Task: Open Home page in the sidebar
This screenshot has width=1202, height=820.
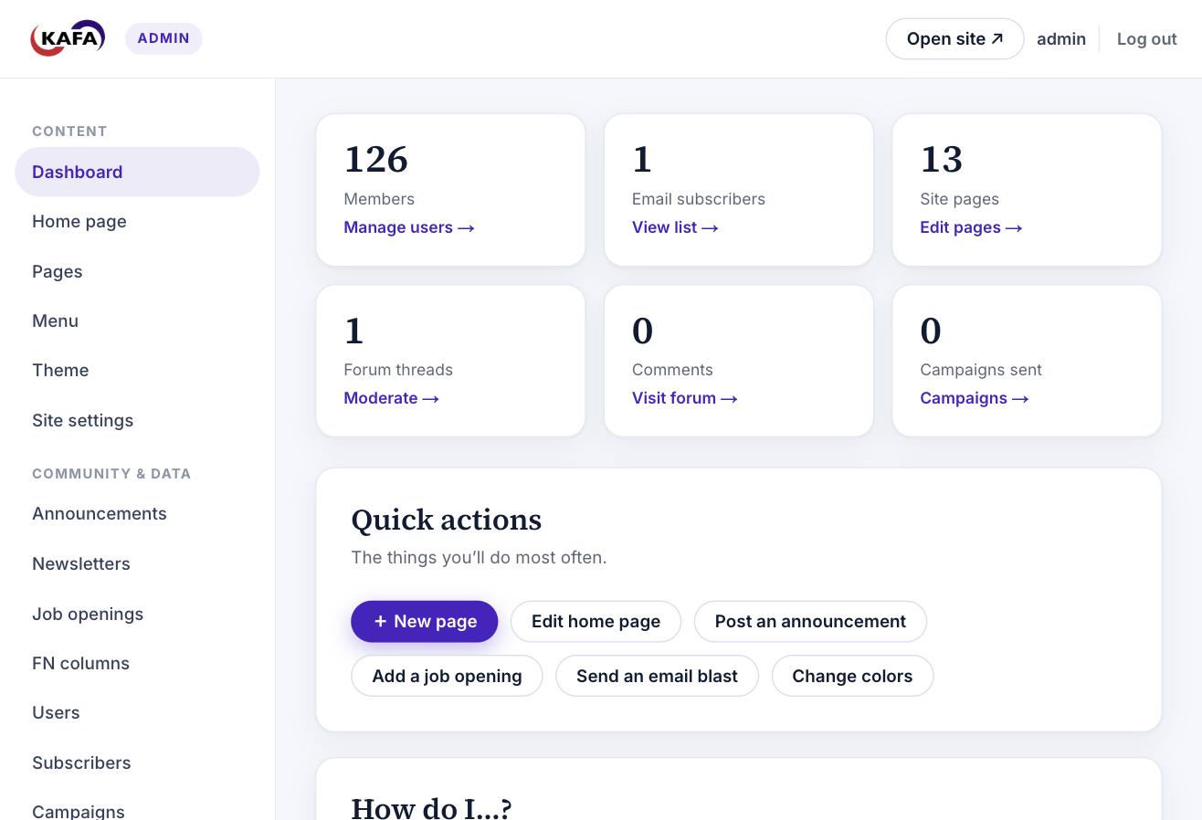Action: tap(137, 221)
